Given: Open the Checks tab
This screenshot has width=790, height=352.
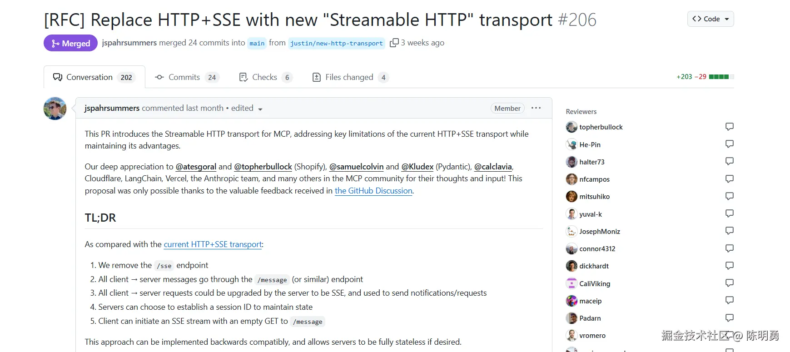Looking at the screenshot, I should pos(265,77).
